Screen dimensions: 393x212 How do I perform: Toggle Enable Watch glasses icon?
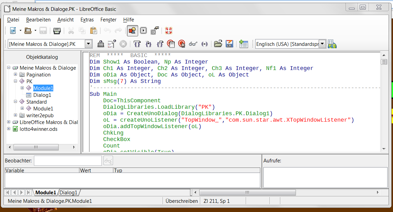[193, 44]
